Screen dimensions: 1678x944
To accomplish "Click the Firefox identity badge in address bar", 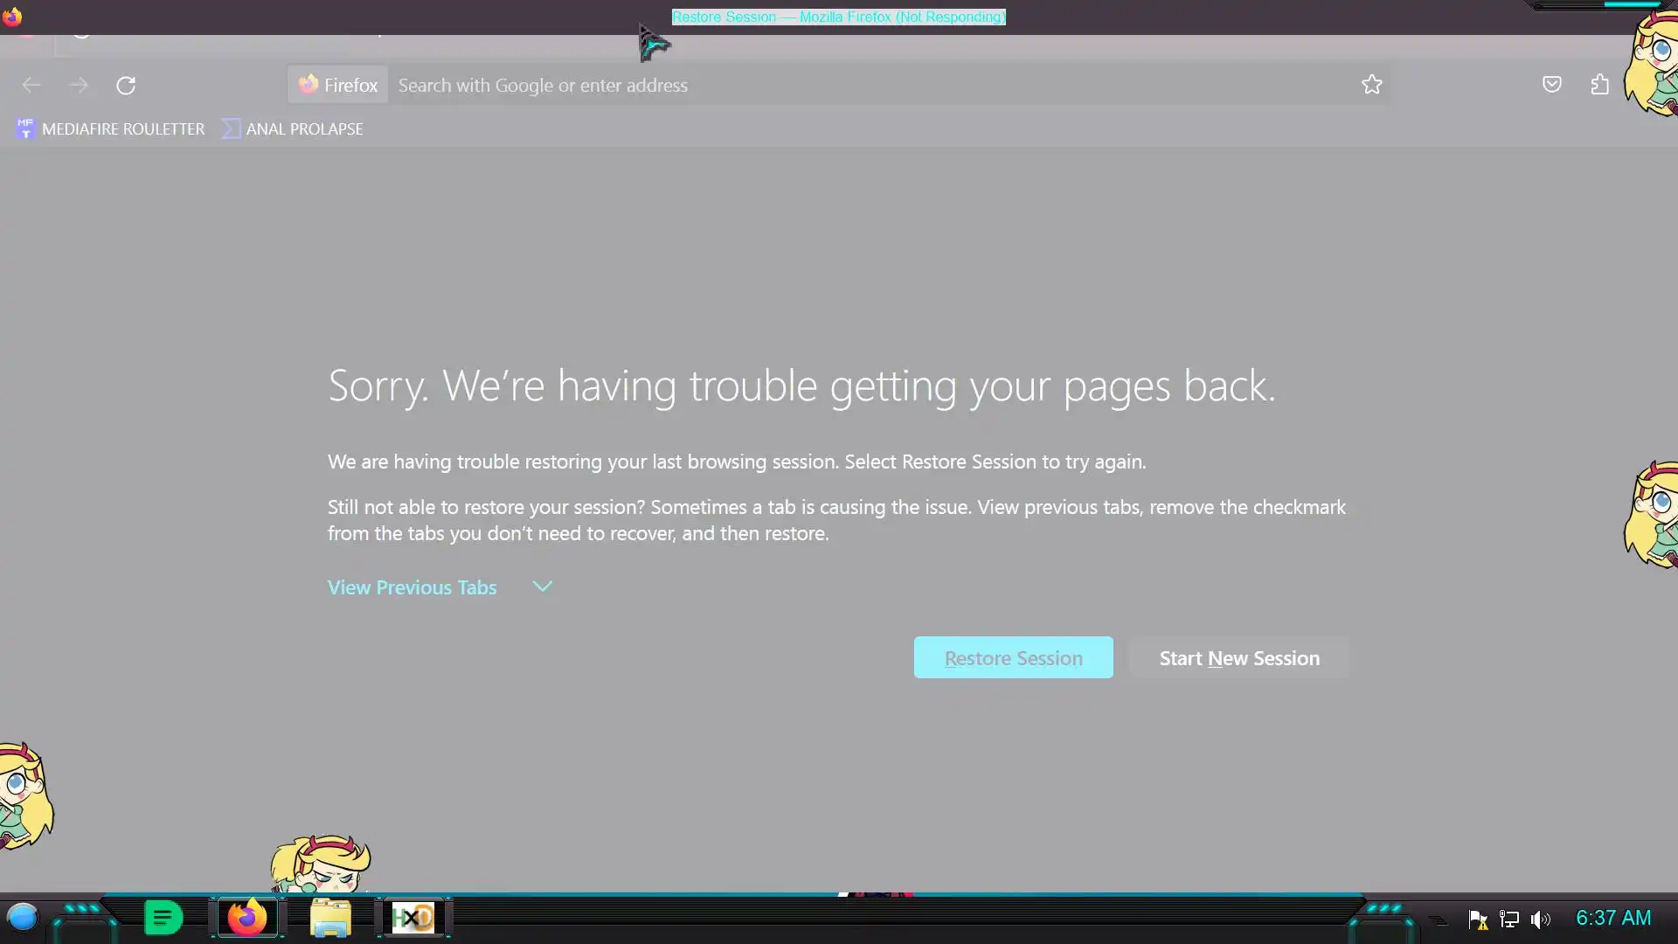I will (x=338, y=85).
